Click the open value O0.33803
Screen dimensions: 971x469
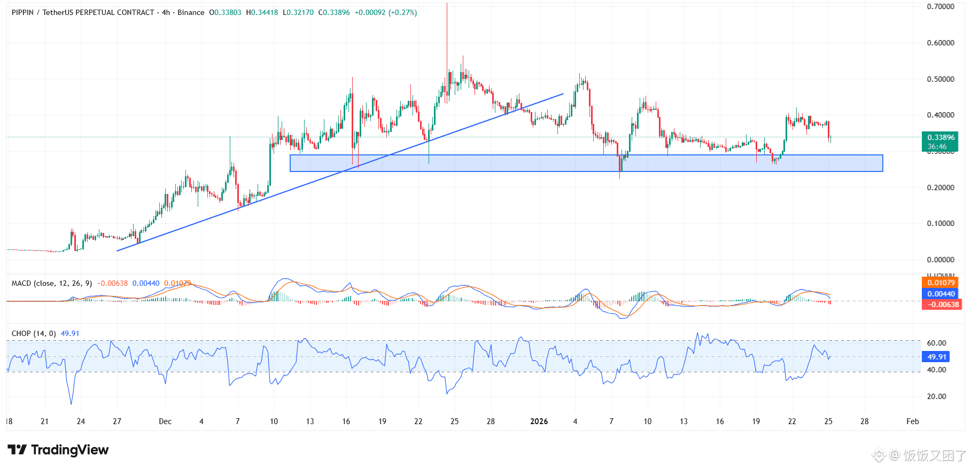pyautogui.click(x=225, y=12)
